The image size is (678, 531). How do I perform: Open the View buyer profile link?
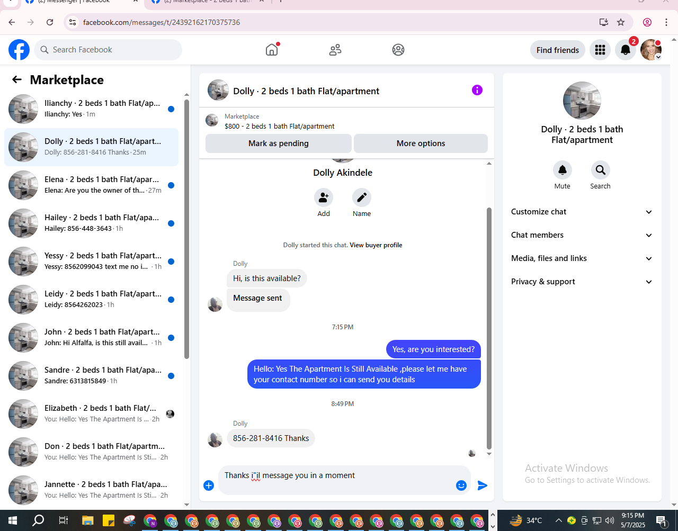(376, 245)
